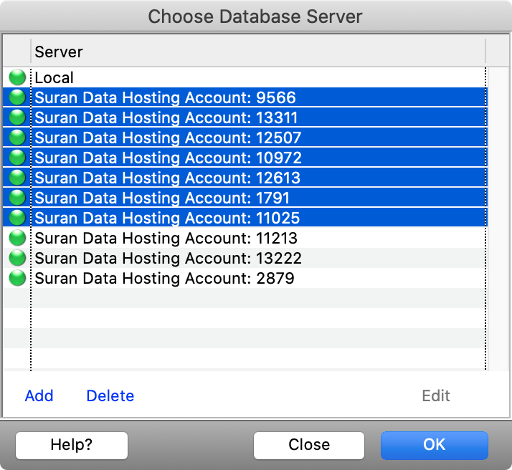Select Suran Data Hosting Account: 2879 text
This screenshot has width=512, height=470.
(164, 278)
